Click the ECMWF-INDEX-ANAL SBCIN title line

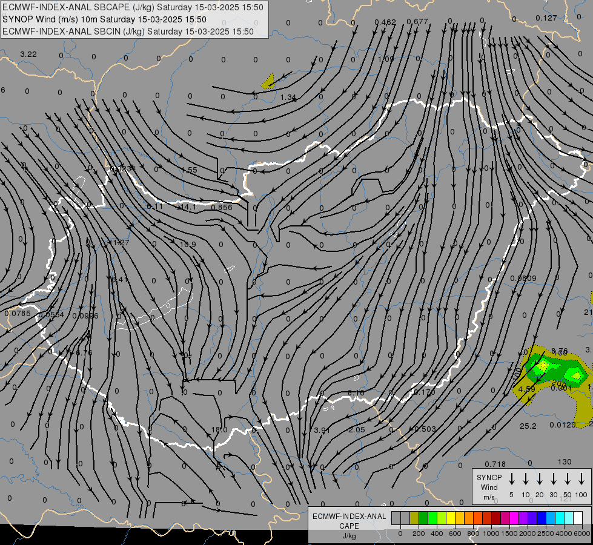click(x=128, y=31)
